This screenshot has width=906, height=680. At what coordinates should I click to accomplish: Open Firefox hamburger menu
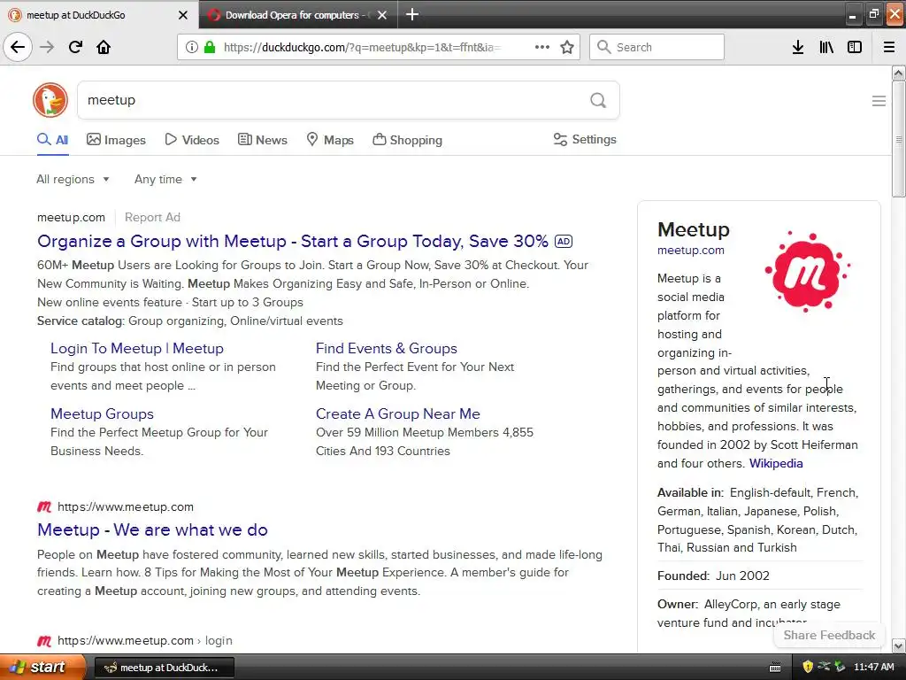coord(889,47)
